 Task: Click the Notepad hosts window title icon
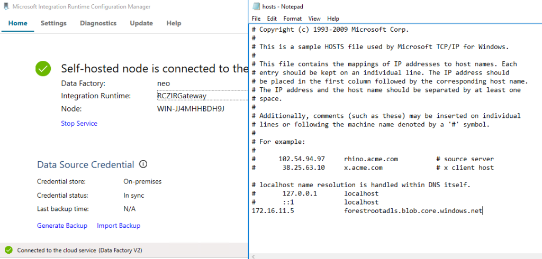(256, 6)
